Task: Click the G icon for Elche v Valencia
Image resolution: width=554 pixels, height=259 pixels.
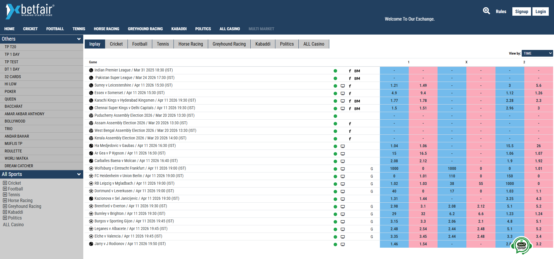Action: (372, 237)
